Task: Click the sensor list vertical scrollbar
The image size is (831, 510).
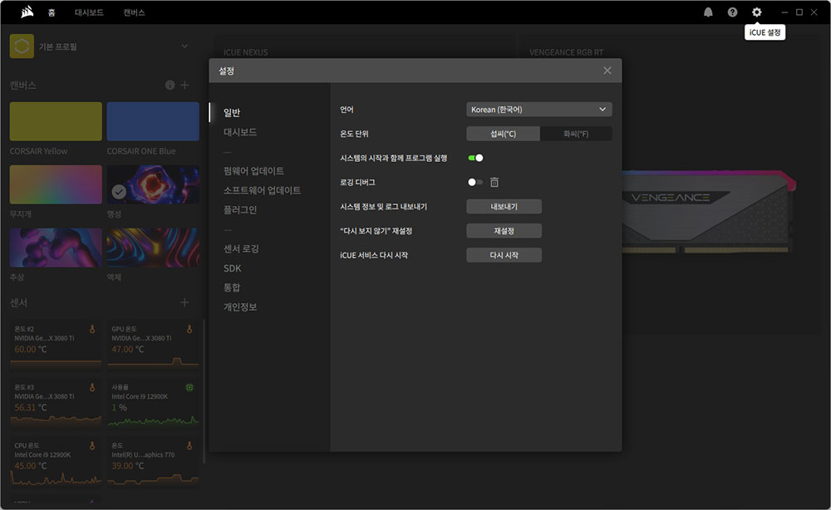Action: click(204, 391)
